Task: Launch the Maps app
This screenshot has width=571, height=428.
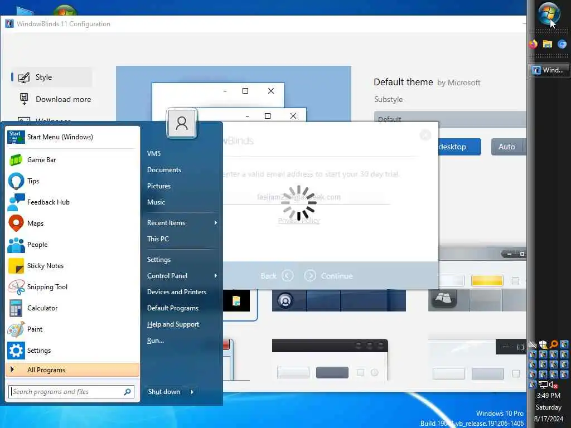Action: tap(73, 223)
